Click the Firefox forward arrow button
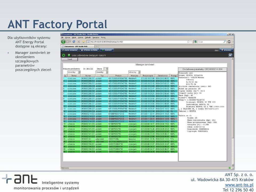Image resolution: width=256 pixels, height=192 pixels. (x=67, y=42)
